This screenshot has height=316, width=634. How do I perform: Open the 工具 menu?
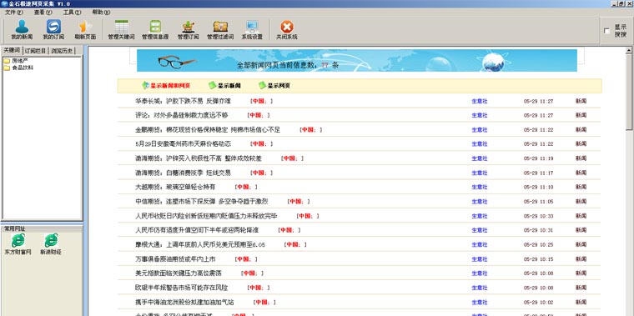[x=72, y=13]
